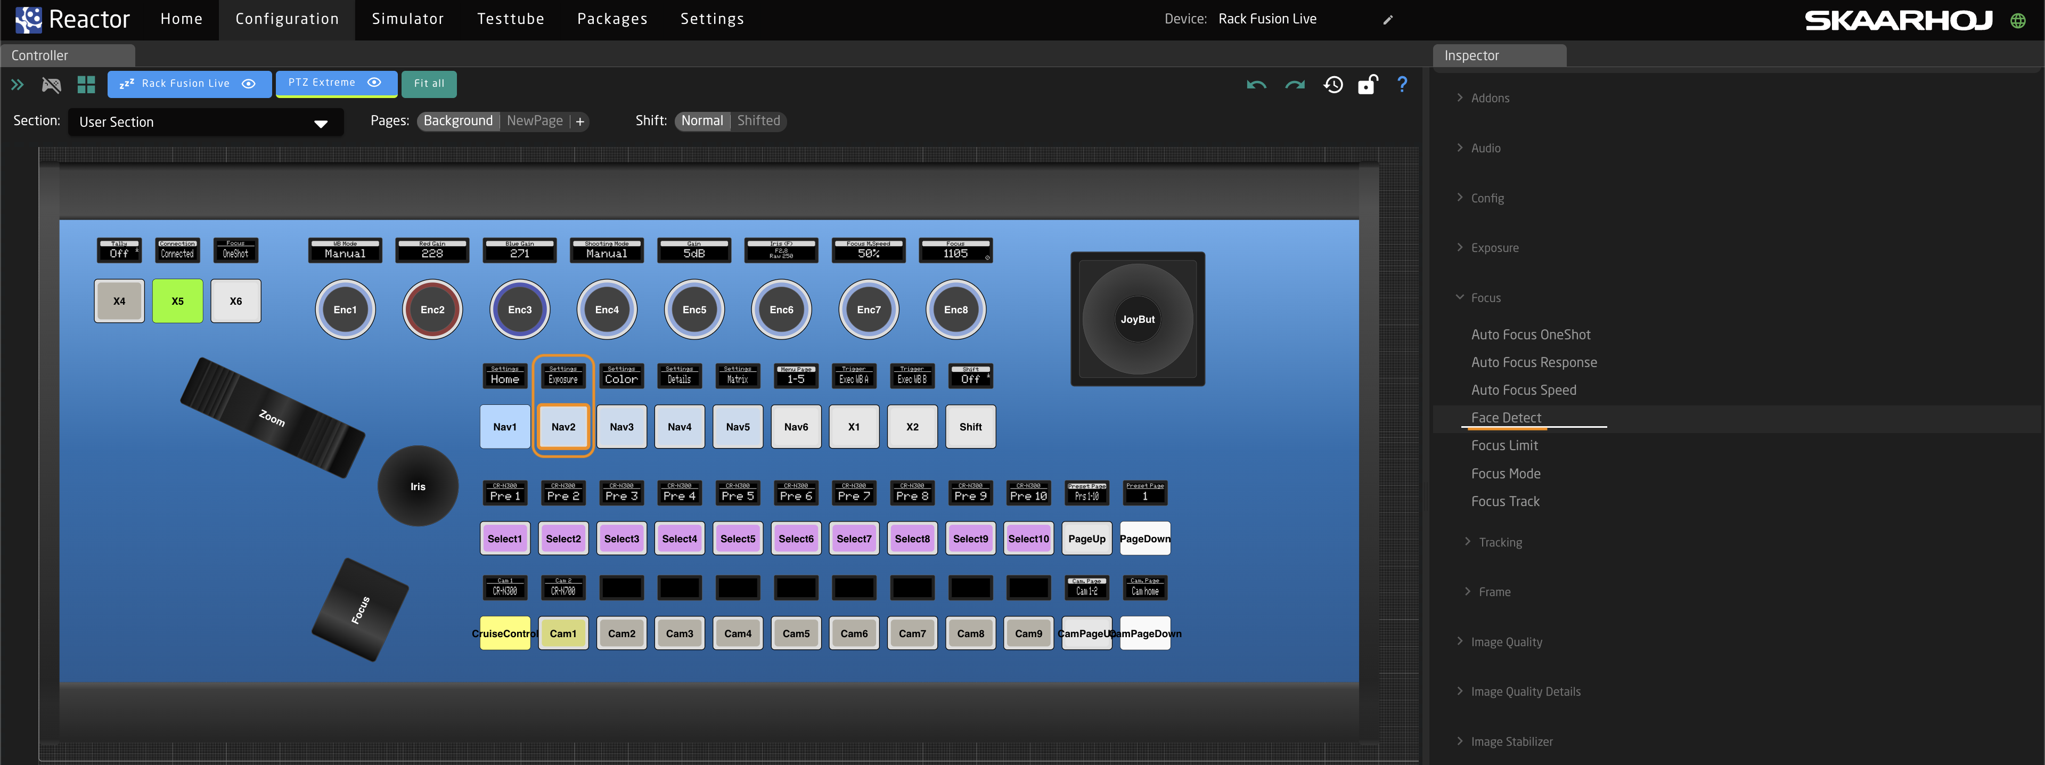Open the User Section dropdown
This screenshot has width=2045, height=765.
[205, 123]
